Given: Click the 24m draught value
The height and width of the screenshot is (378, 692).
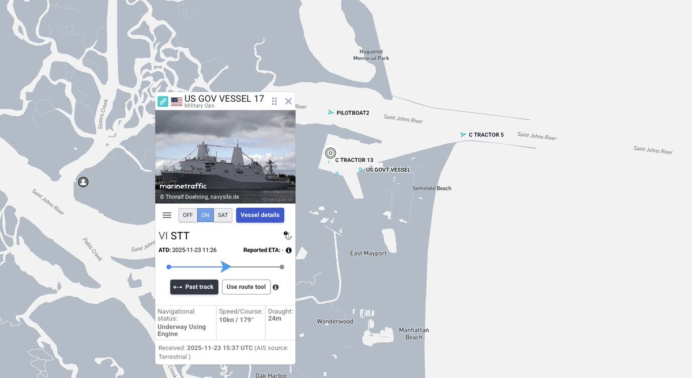Looking at the screenshot, I should (x=274, y=318).
